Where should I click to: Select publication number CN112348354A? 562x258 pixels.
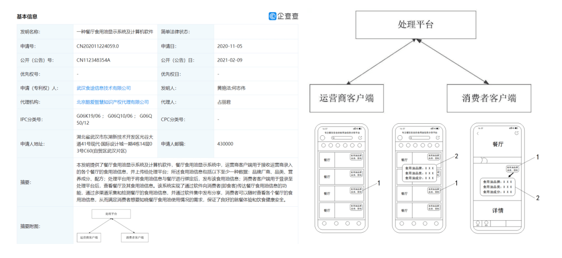93,60
